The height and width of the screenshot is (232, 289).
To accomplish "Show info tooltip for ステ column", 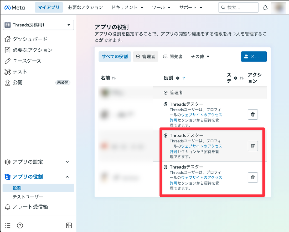I will 236,78.
